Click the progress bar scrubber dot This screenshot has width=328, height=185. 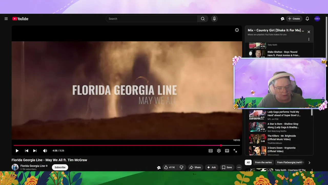tap(221, 145)
